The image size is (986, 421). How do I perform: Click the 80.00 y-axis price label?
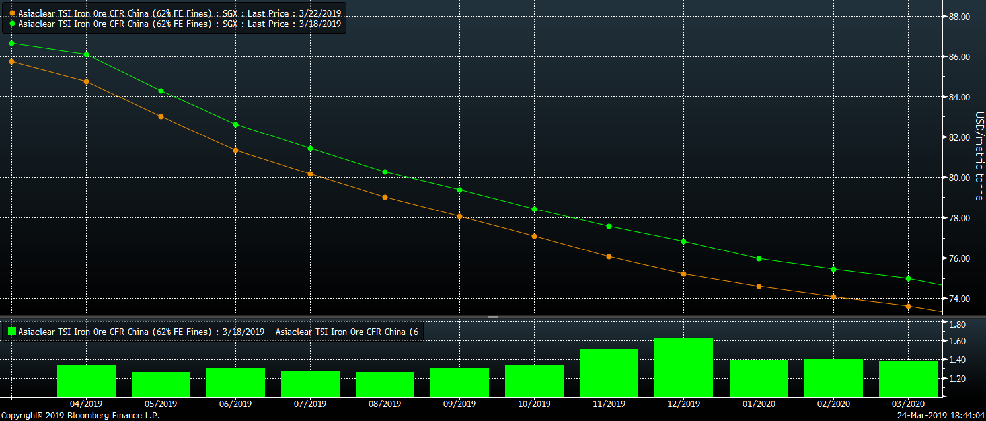[959, 178]
